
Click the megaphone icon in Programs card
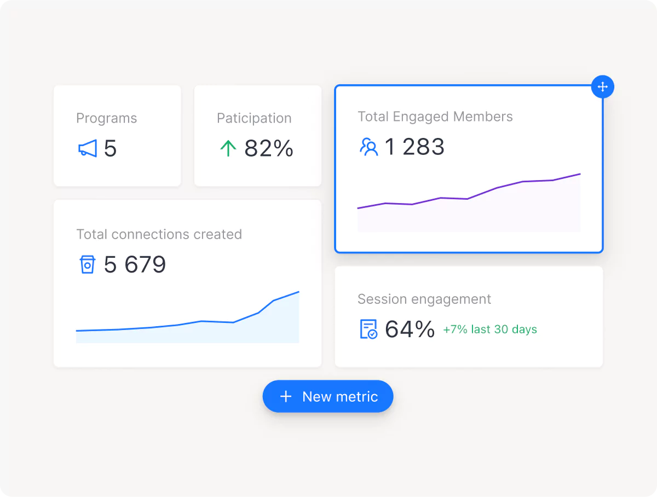pos(87,148)
